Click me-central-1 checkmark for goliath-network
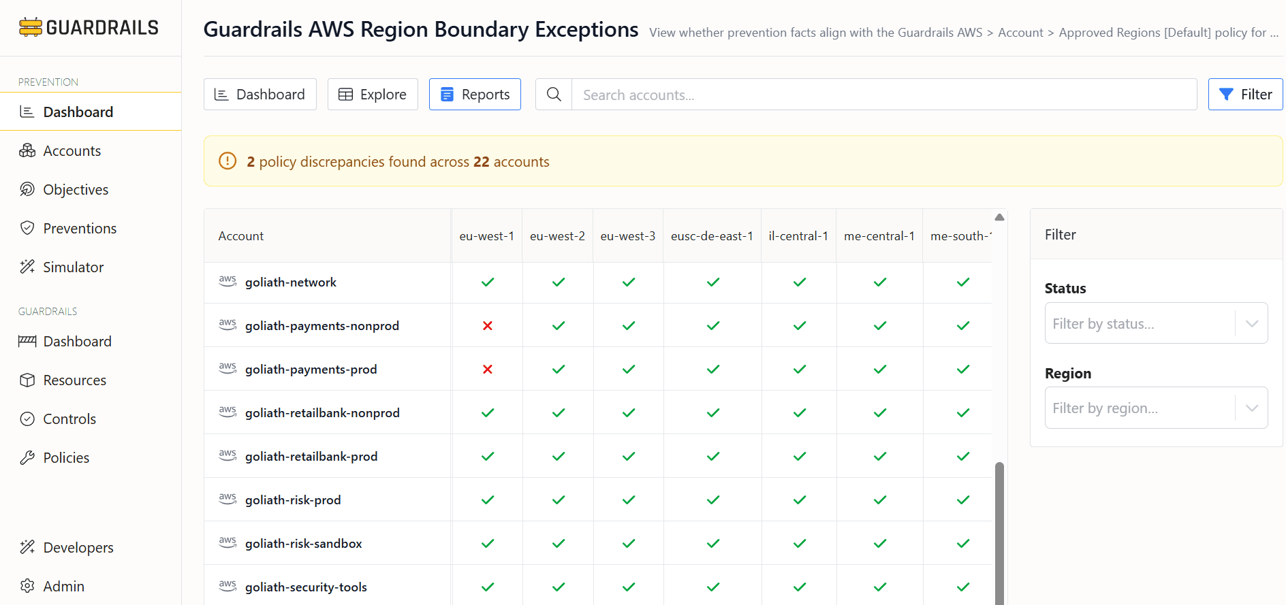This screenshot has width=1286, height=605. click(x=880, y=282)
